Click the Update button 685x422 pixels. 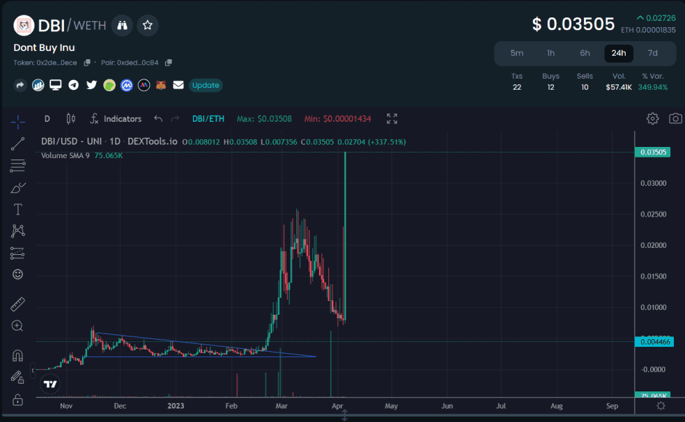pos(206,85)
